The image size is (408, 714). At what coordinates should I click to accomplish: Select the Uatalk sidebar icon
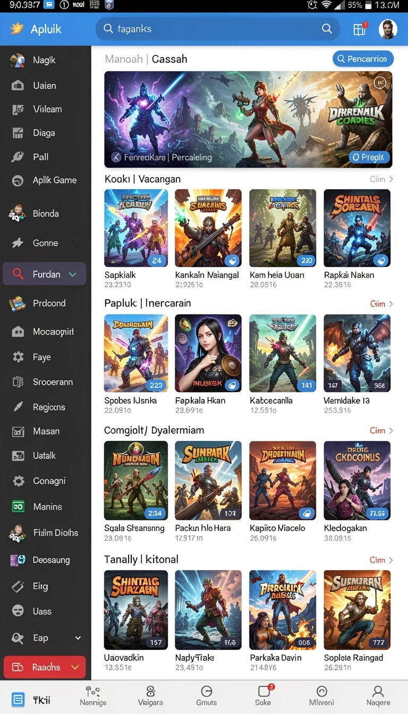point(18,456)
